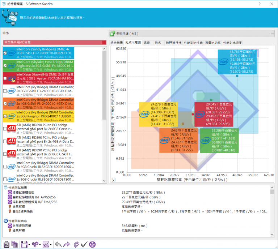Uncheck the Sandy Bridge-E DMI2 entry
The height and width of the screenshot is (249, 278).
pyautogui.click(x=5, y=53)
